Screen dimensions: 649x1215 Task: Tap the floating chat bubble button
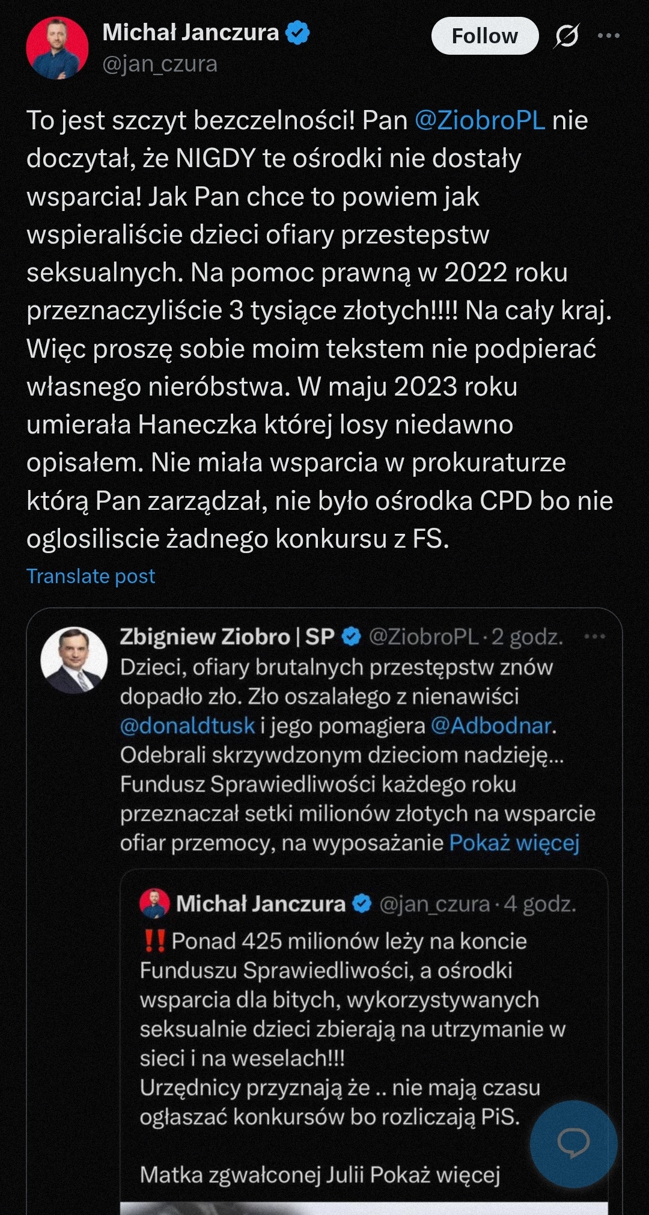coord(573,1143)
